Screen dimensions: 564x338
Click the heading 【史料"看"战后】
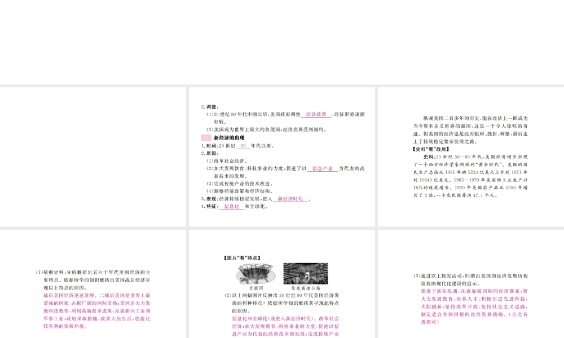(431, 149)
